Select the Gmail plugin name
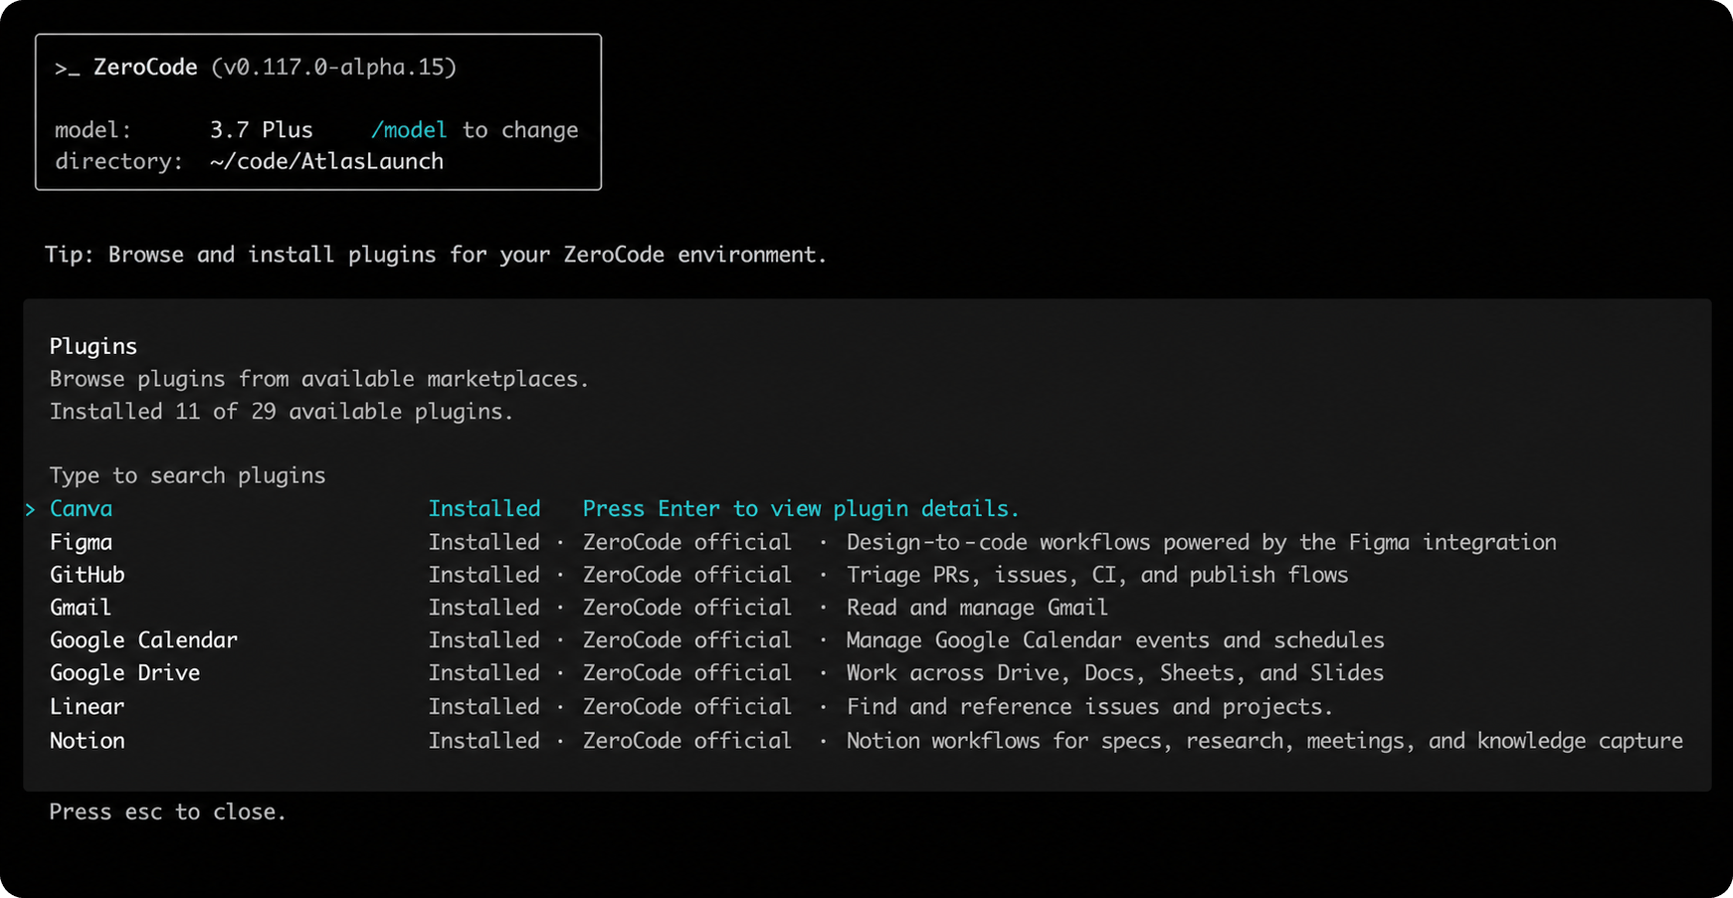 pyautogui.click(x=81, y=608)
